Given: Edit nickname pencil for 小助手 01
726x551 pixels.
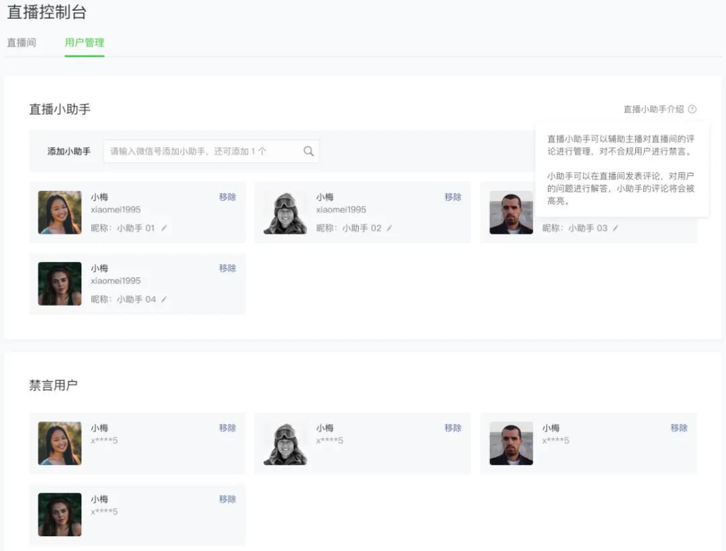Looking at the screenshot, I should coord(164,228).
